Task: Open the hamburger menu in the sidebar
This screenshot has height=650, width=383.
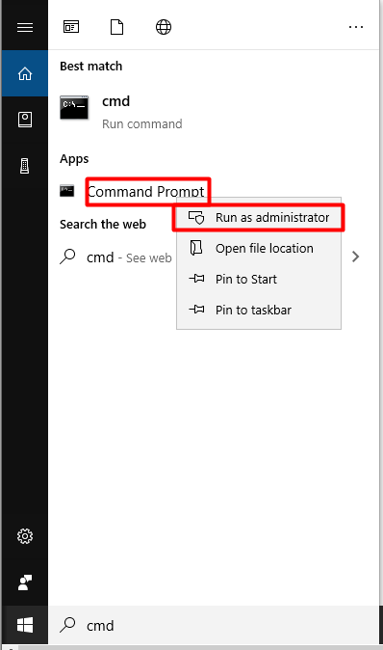Action: pos(25,27)
